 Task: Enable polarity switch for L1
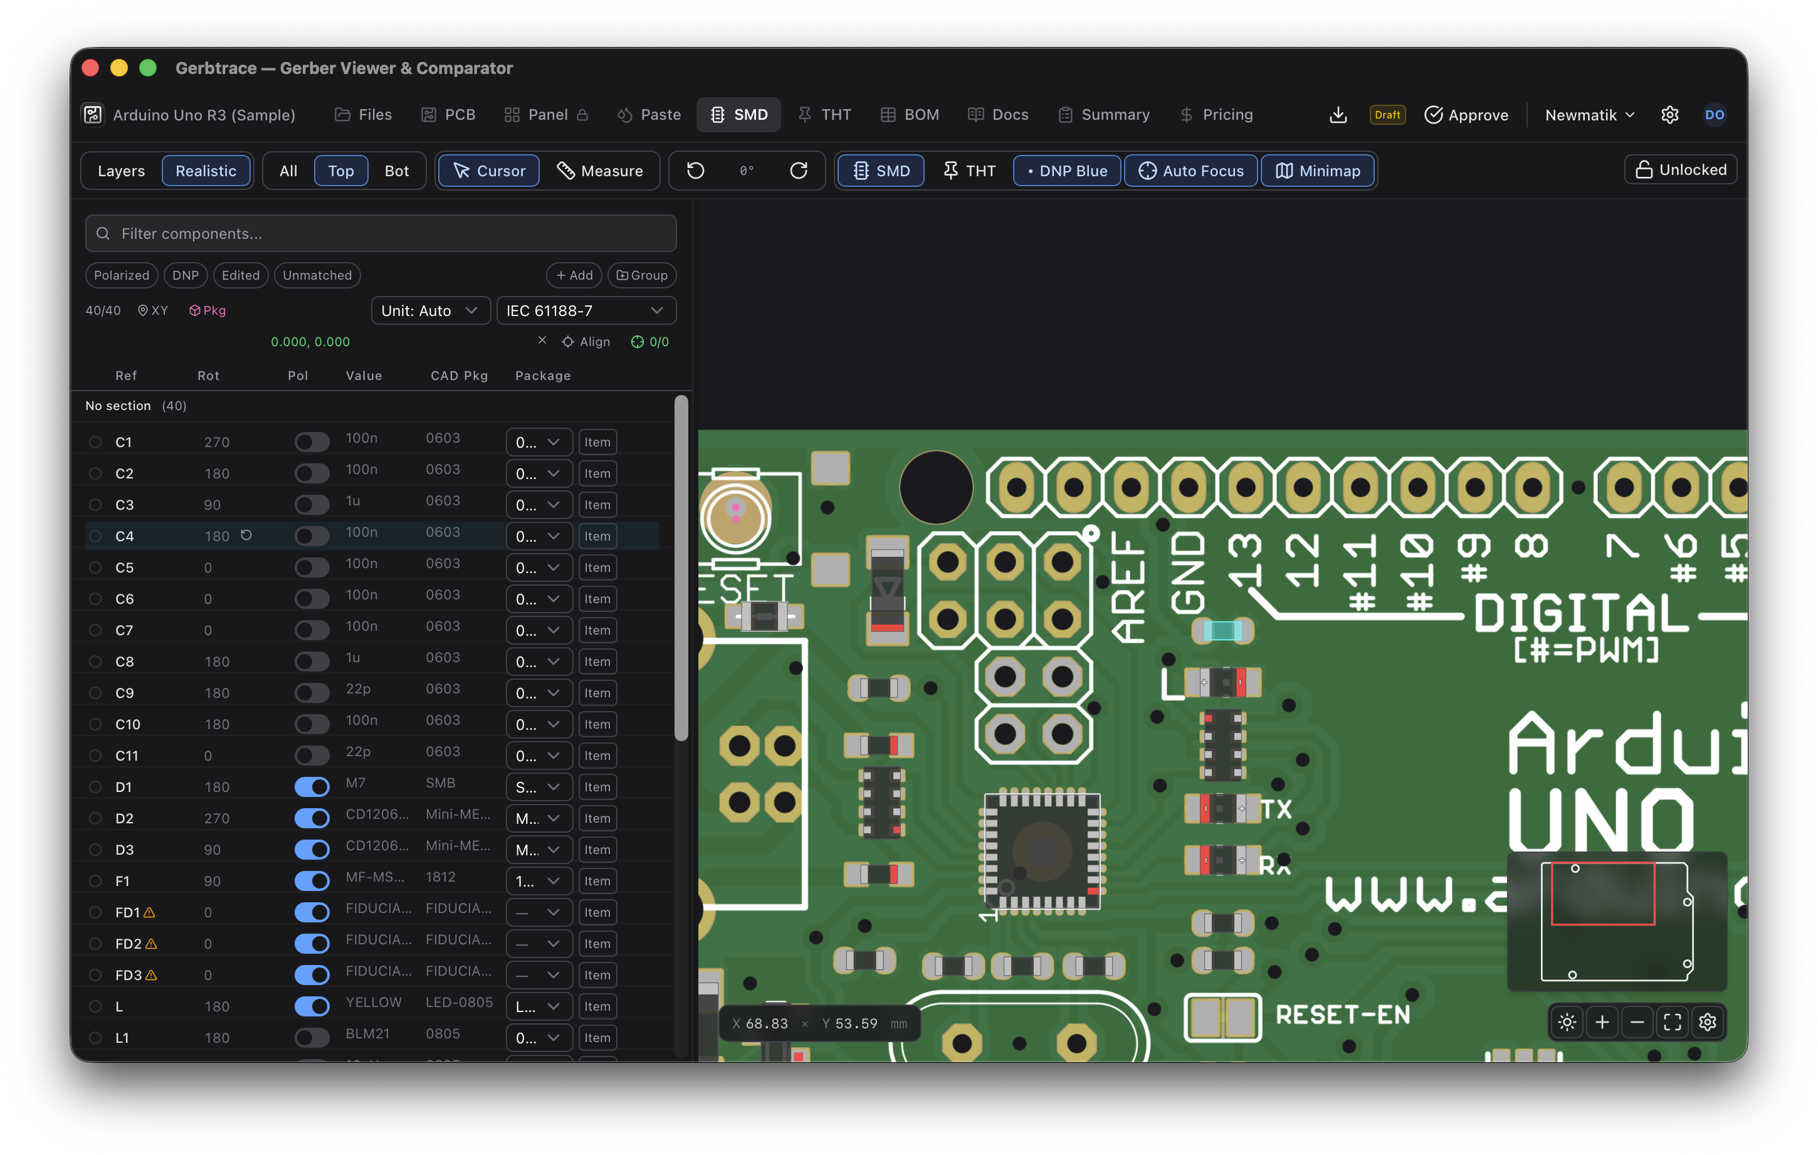point(312,1038)
